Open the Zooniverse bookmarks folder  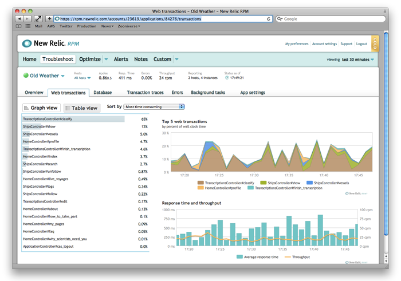pos(129,26)
